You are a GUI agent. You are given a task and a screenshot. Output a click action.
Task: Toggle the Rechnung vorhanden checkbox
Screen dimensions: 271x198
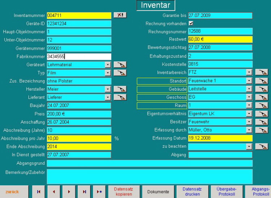(x=191, y=23)
